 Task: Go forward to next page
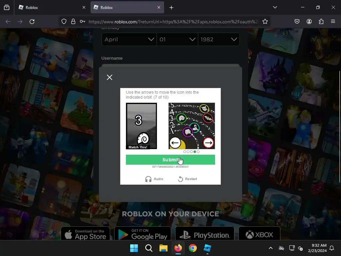[x=20, y=22]
